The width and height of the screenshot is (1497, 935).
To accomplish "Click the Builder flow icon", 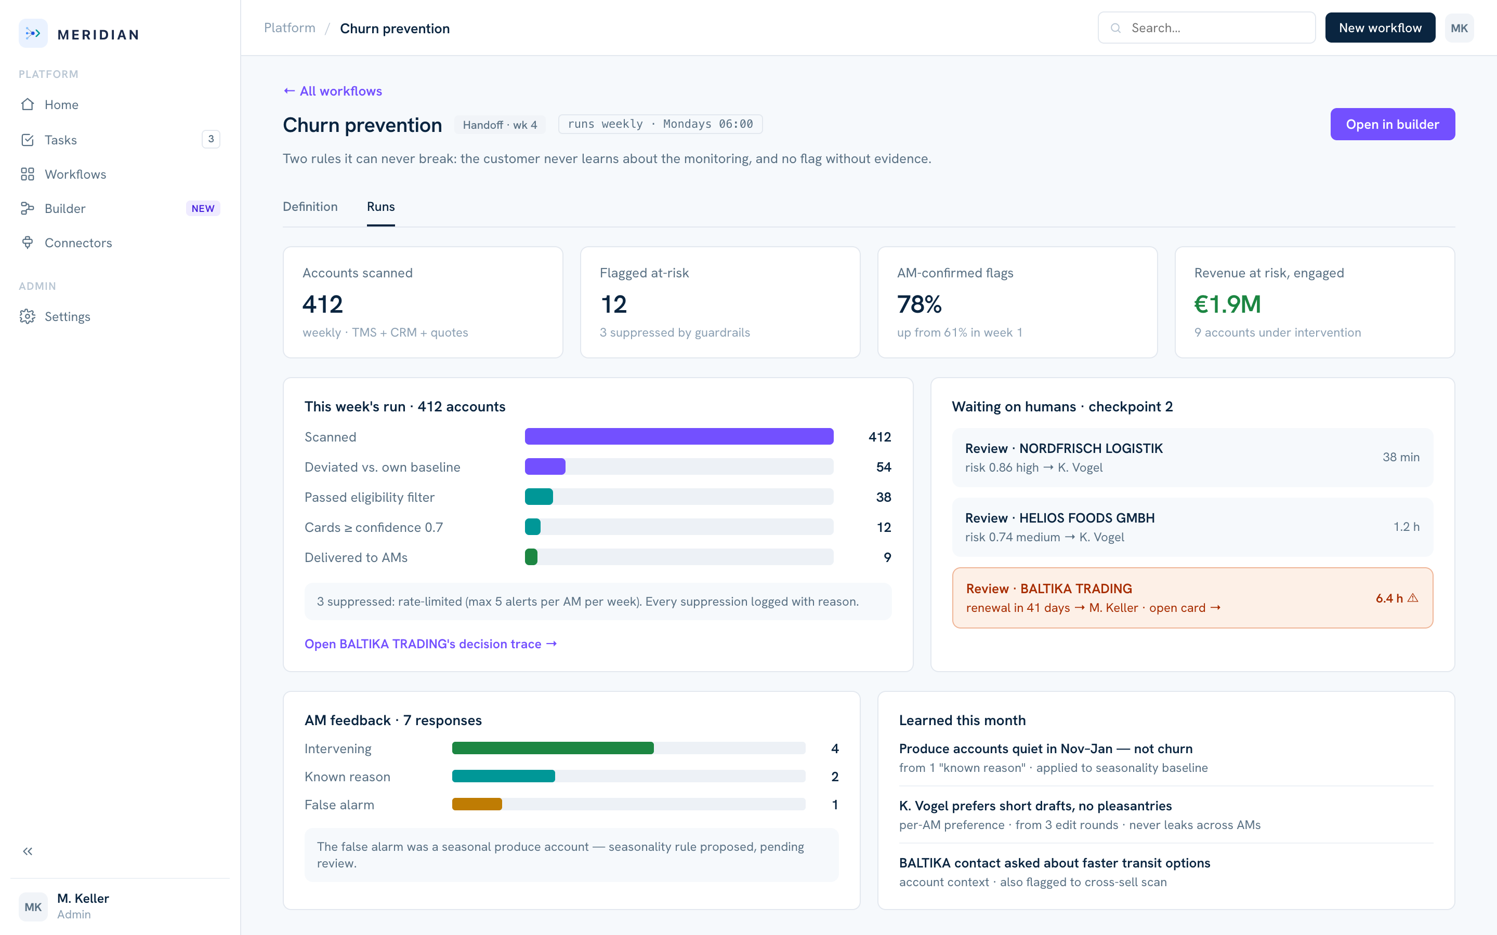I will click(27, 208).
